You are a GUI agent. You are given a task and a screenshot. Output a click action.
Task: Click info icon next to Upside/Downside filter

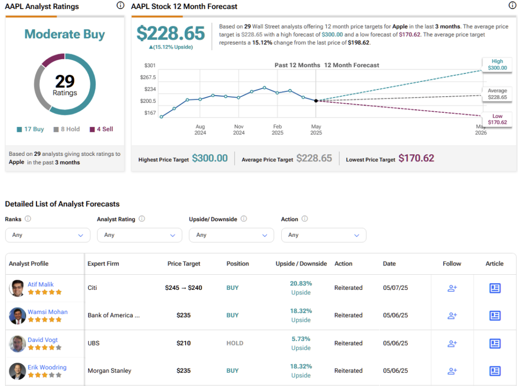[x=244, y=219]
